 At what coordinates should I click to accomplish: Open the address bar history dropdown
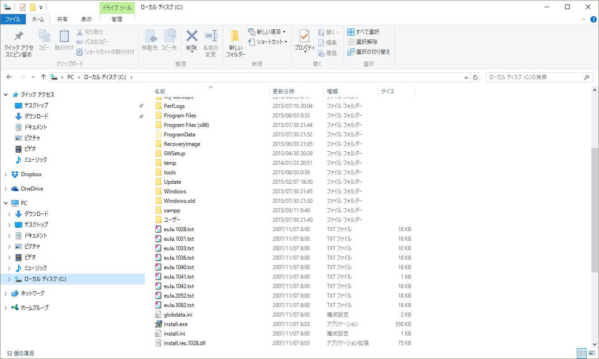(x=467, y=77)
